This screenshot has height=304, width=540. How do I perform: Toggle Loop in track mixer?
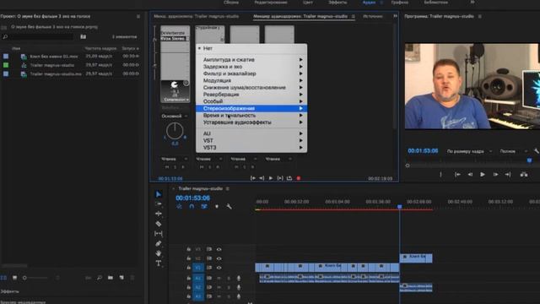coord(289,178)
